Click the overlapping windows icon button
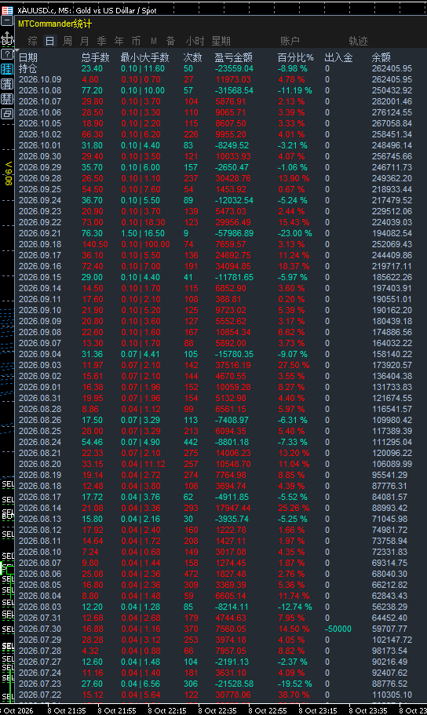The height and width of the screenshot is (715, 427). click(x=7, y=114)
